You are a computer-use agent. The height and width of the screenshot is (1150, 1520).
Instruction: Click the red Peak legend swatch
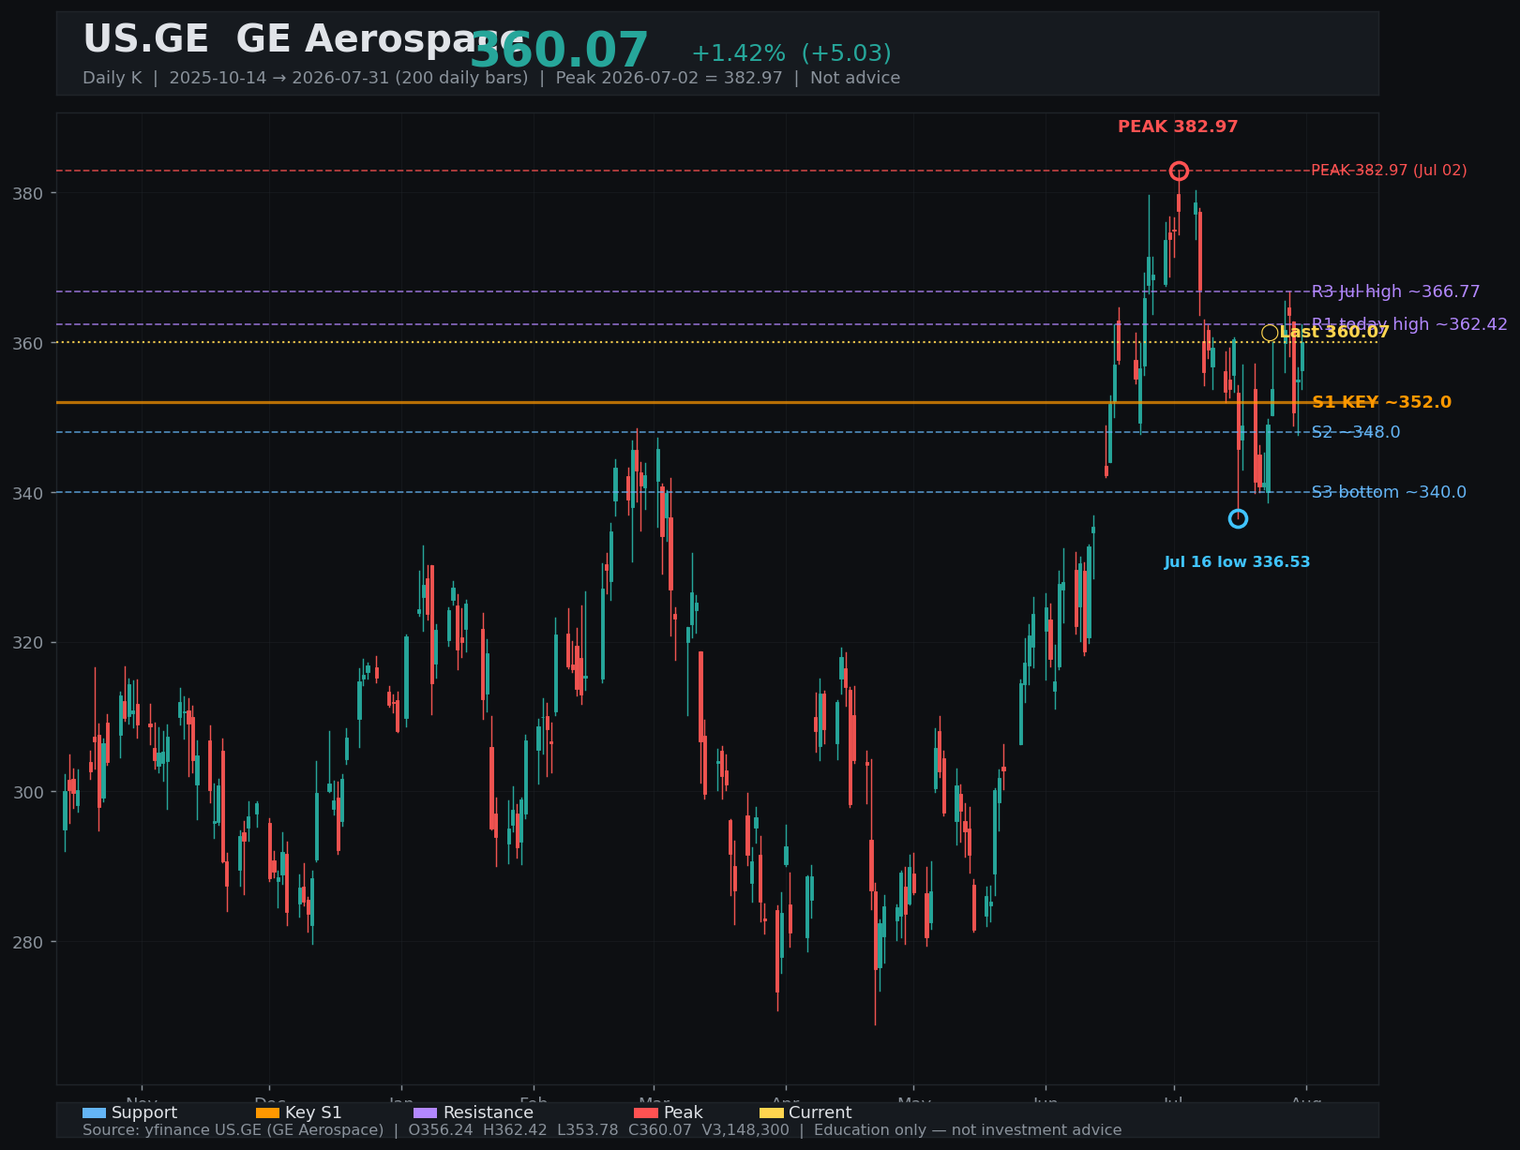click(646, 1113)
